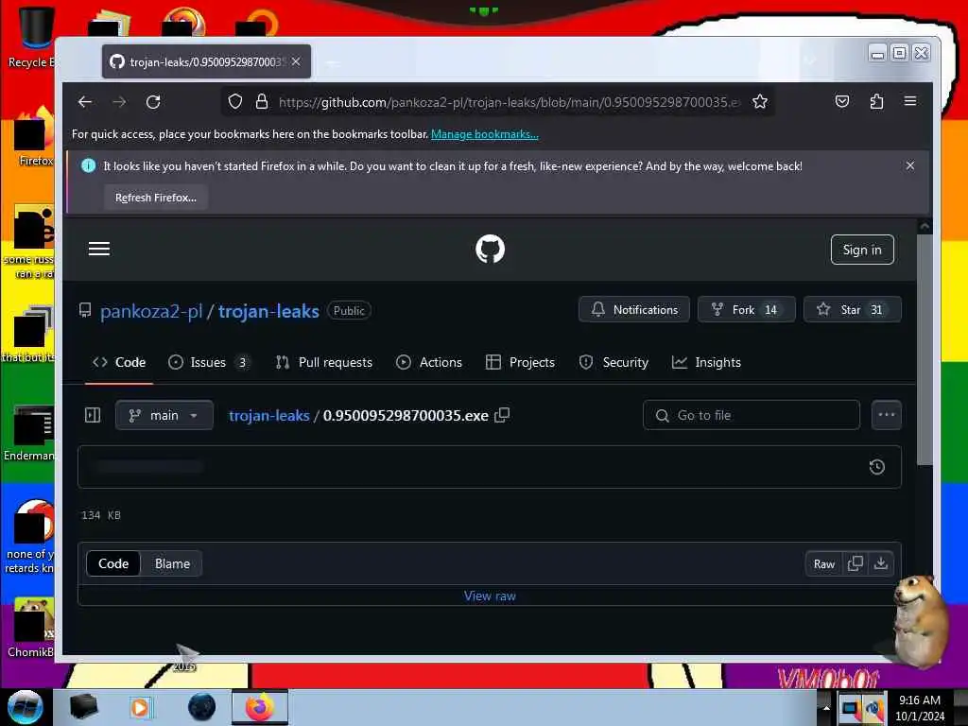Open the globe browser taskbar icon
The width and height of the screenshot is (968, 726).
point(201,707)
